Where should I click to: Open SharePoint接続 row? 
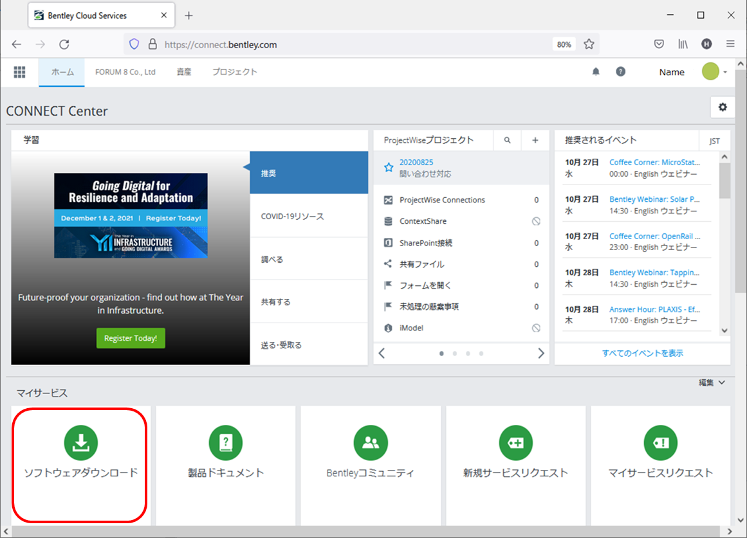(461, 243)
